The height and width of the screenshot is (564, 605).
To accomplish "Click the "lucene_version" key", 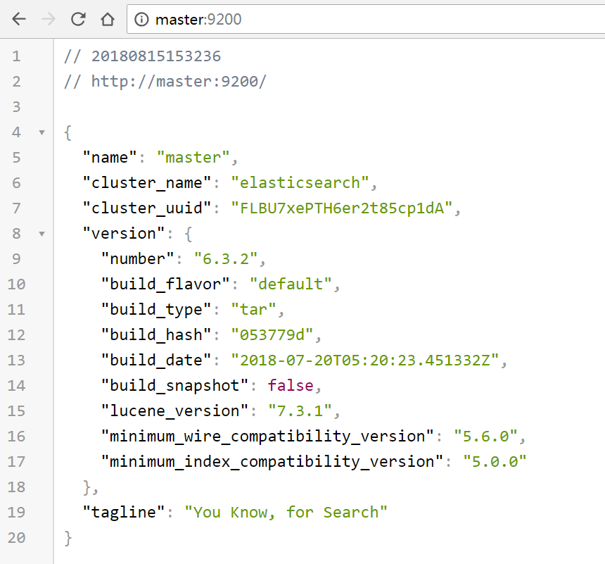I will point(174,411).
